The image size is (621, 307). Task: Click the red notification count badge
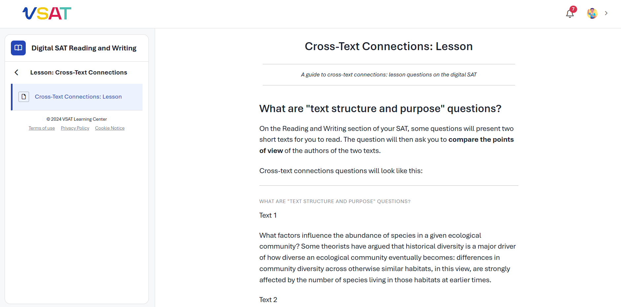[573, 9]
